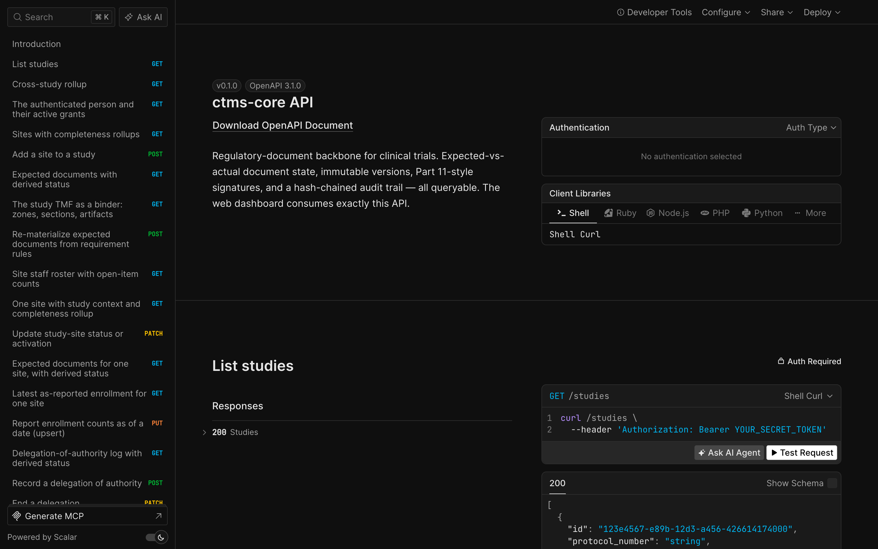Viewport: 878px width, 549px height.
Task: Open Add a site to a study
Action: (x=87, y=154)
